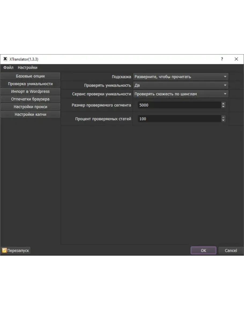Confirm settings with OK button
244x310 pixels.
click(204, 250)
